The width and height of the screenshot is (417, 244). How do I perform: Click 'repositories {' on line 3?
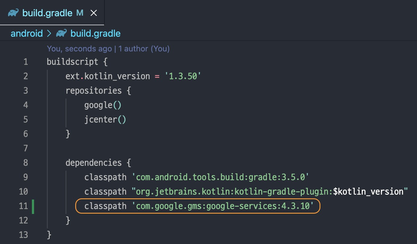point(98,91)
